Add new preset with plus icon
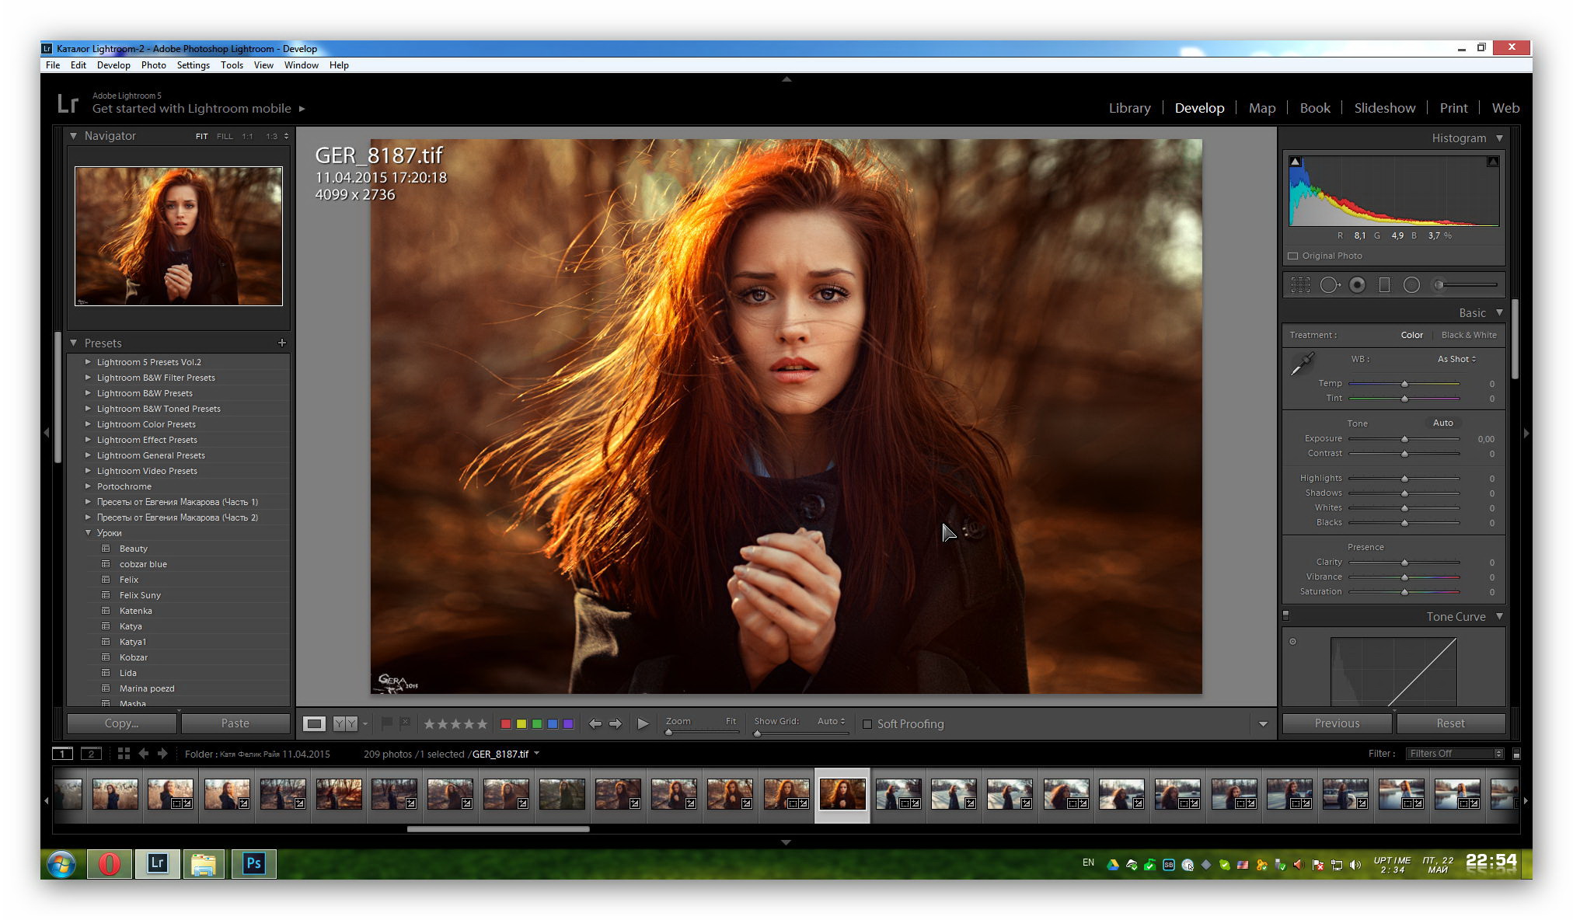Image resolution: width=1573 pixels, height=920 pixels. (282, 343)
